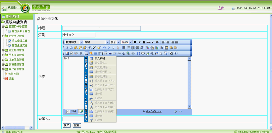Expand the 友情链接管理 tree node
The height and width of the screenshot is (133, 272).
[3, 64]
